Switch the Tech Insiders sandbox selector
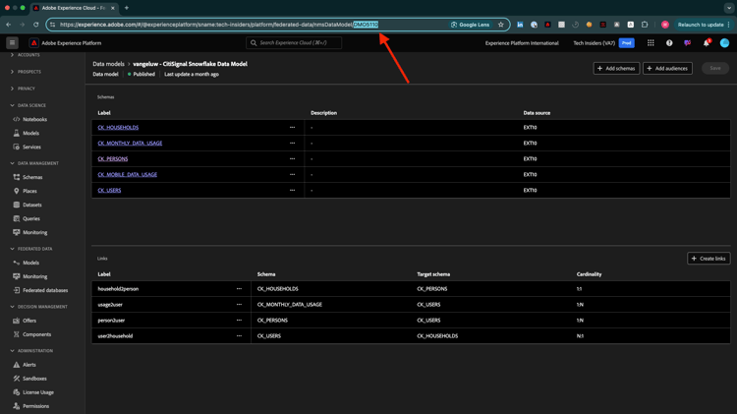Image resolution: width=737 pixels, height=414 pixels. [x=603, y=43]
